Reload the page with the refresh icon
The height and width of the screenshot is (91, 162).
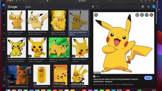(x=110, y=1)
